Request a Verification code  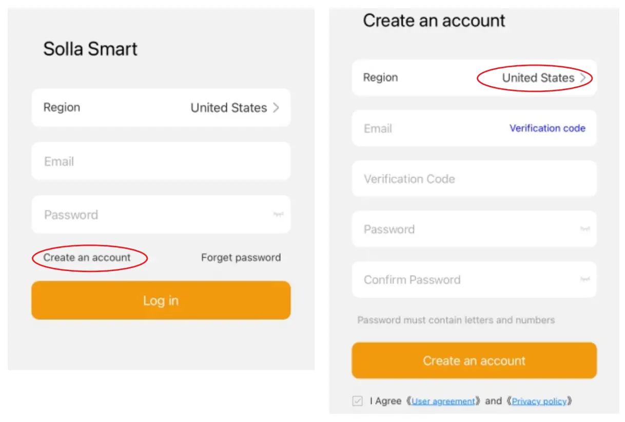point(548,128)
